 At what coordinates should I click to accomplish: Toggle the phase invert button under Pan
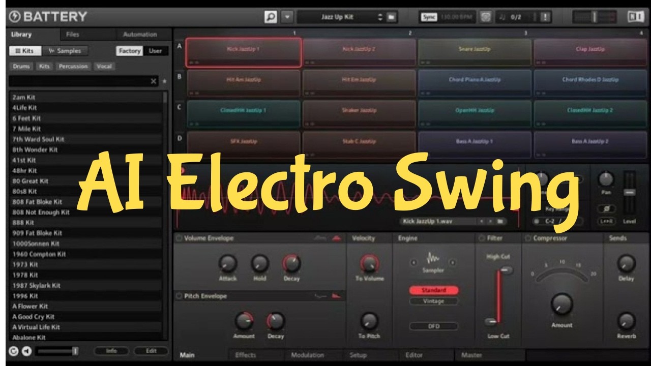pos(606,209)
